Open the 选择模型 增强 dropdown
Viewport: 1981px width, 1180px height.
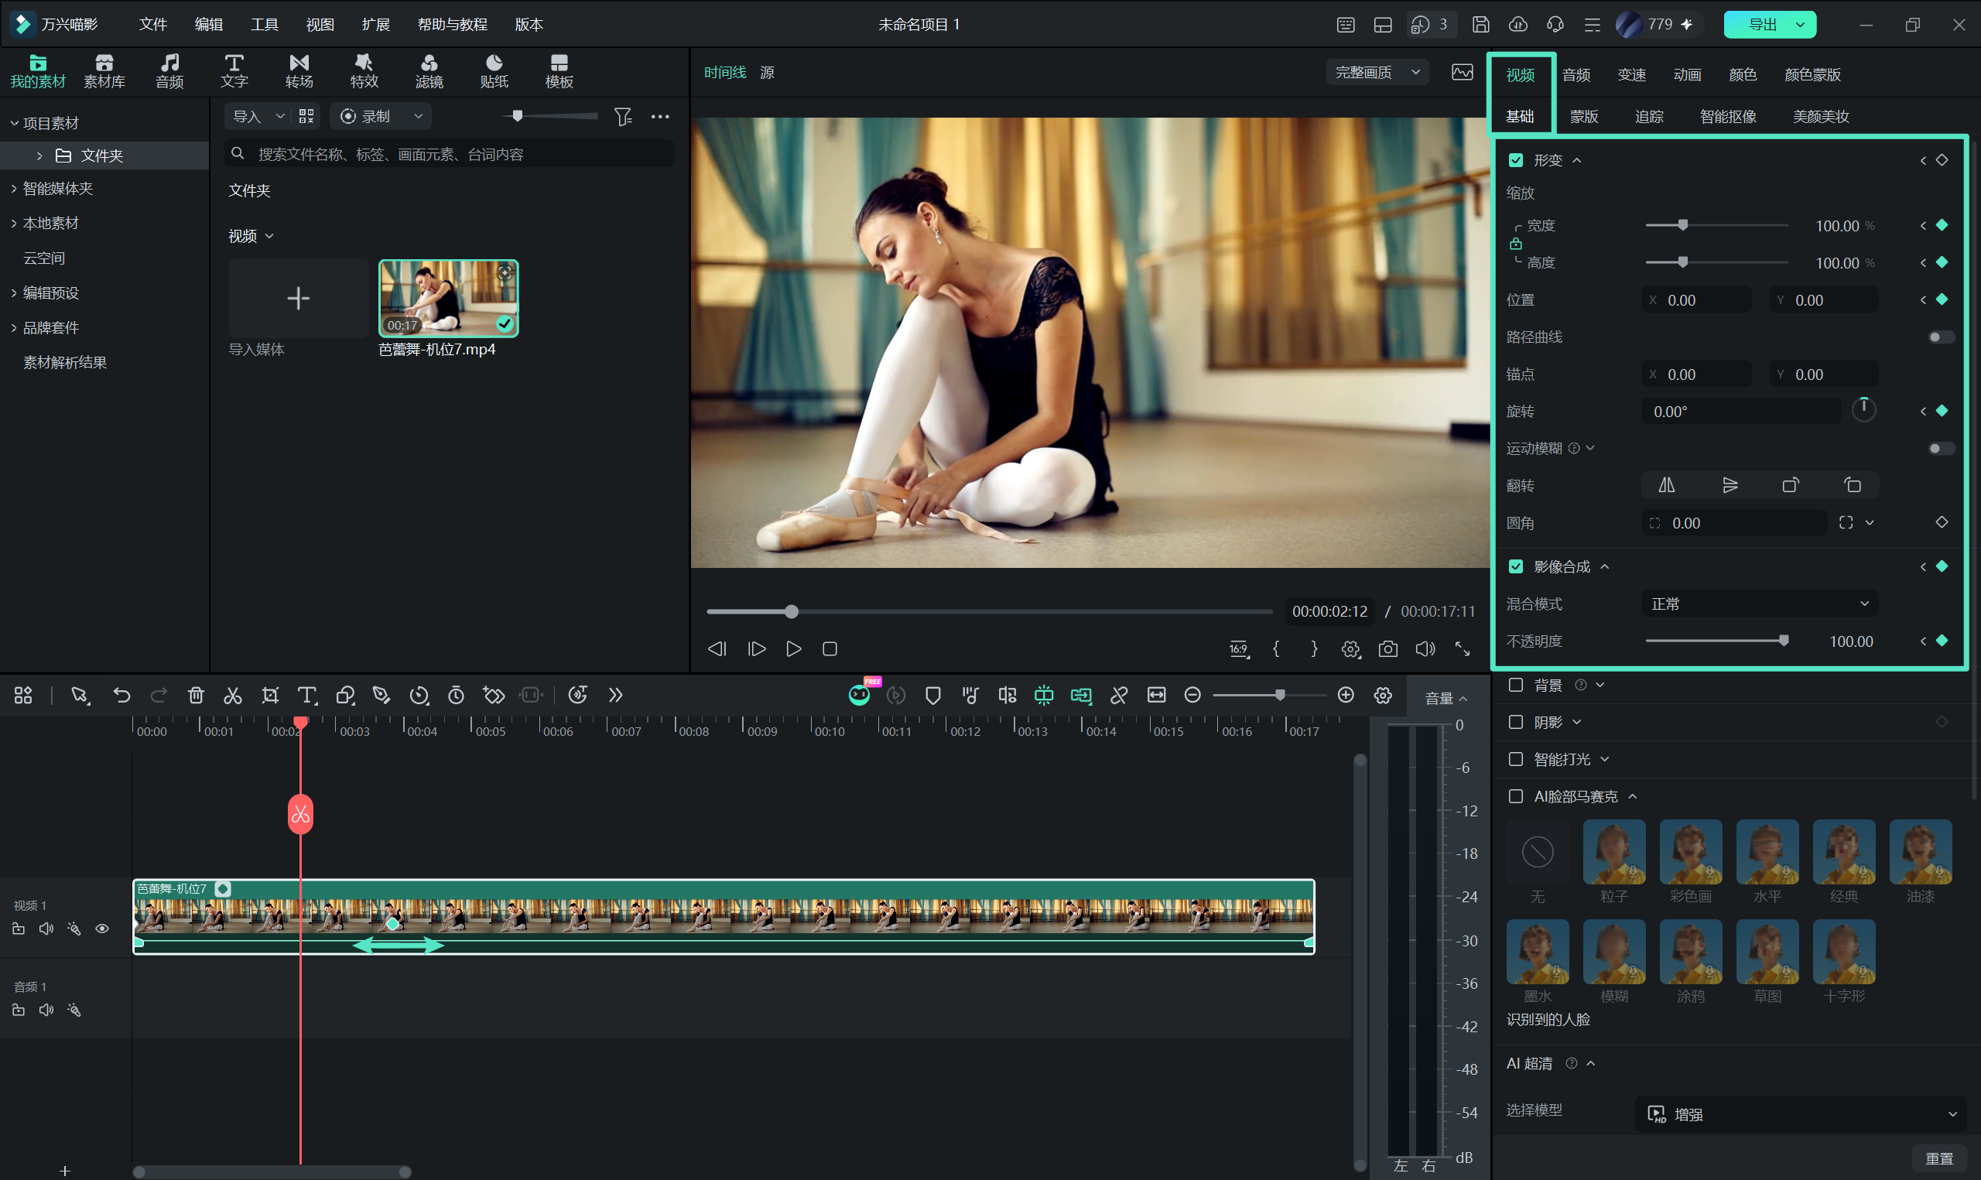point(1801,1114)
